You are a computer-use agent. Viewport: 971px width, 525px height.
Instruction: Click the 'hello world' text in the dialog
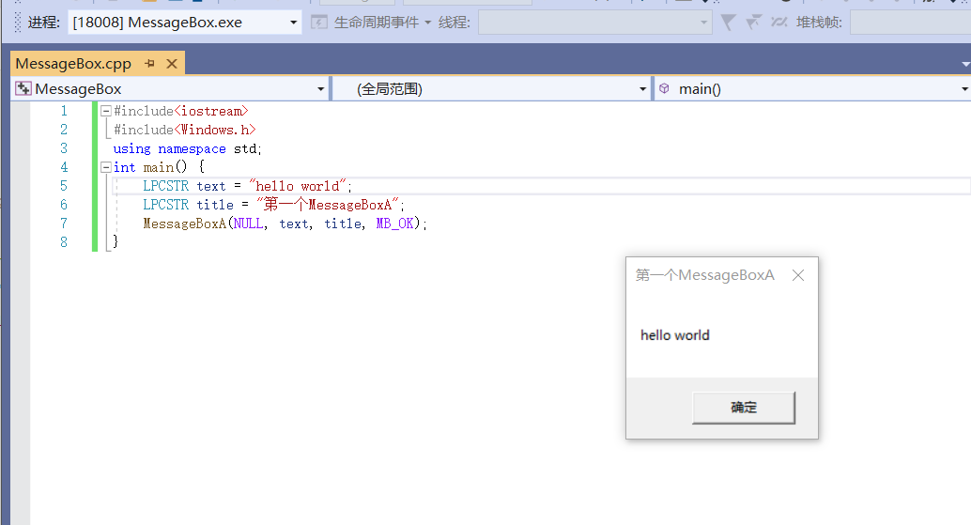pyautogui.click(x=675, y=335)
